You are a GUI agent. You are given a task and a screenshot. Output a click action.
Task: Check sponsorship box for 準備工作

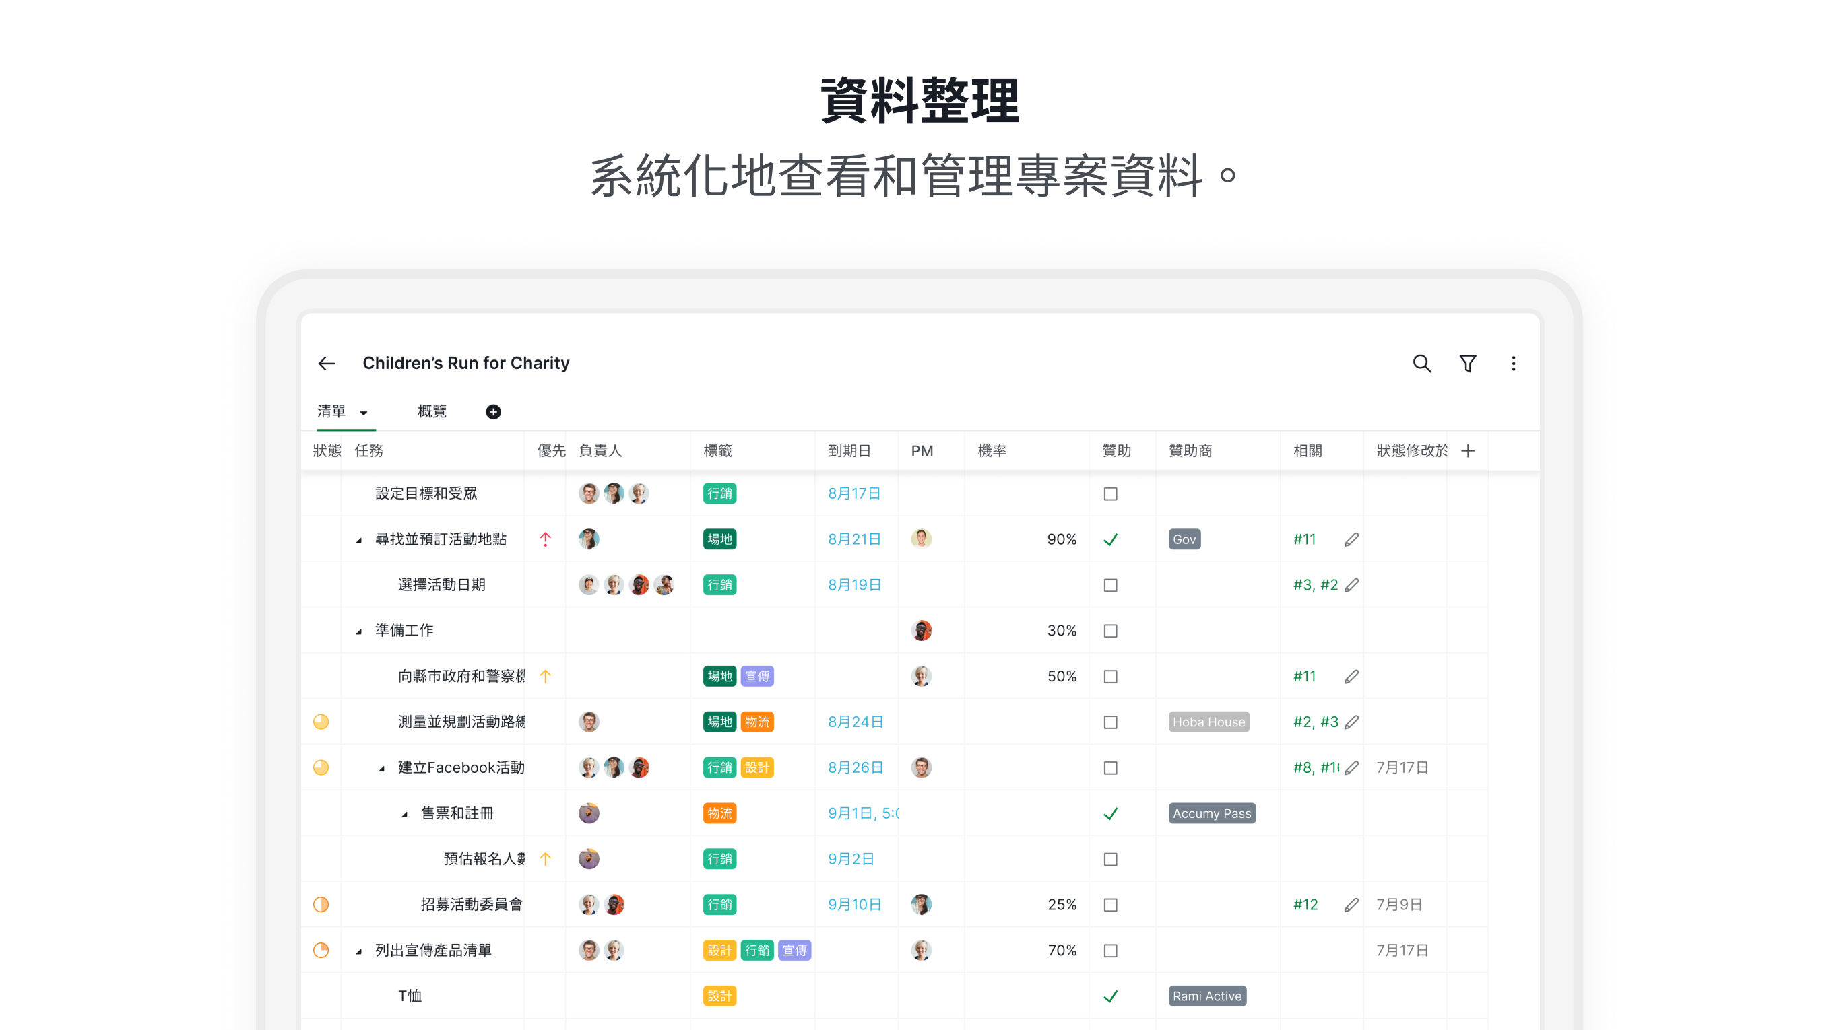pyautogui.click(x=1110, y=631)
